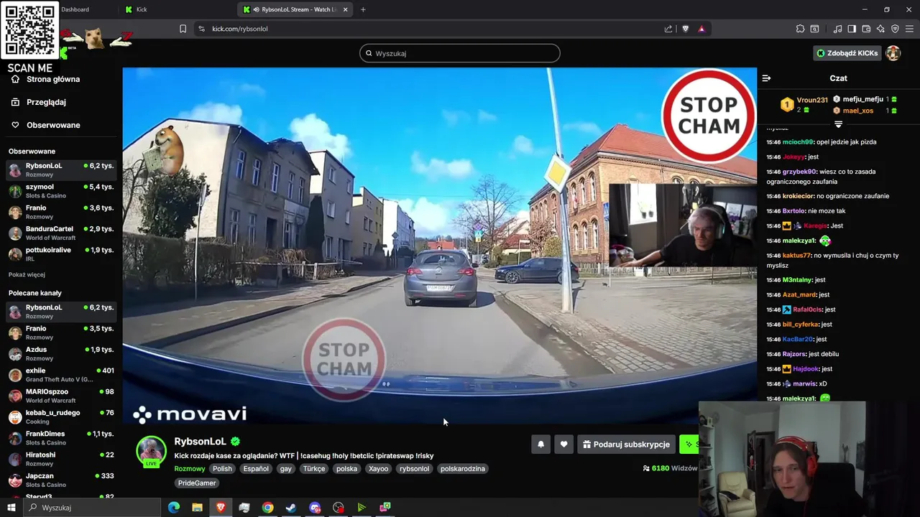Open Google Chrome from taskbar

267,508
